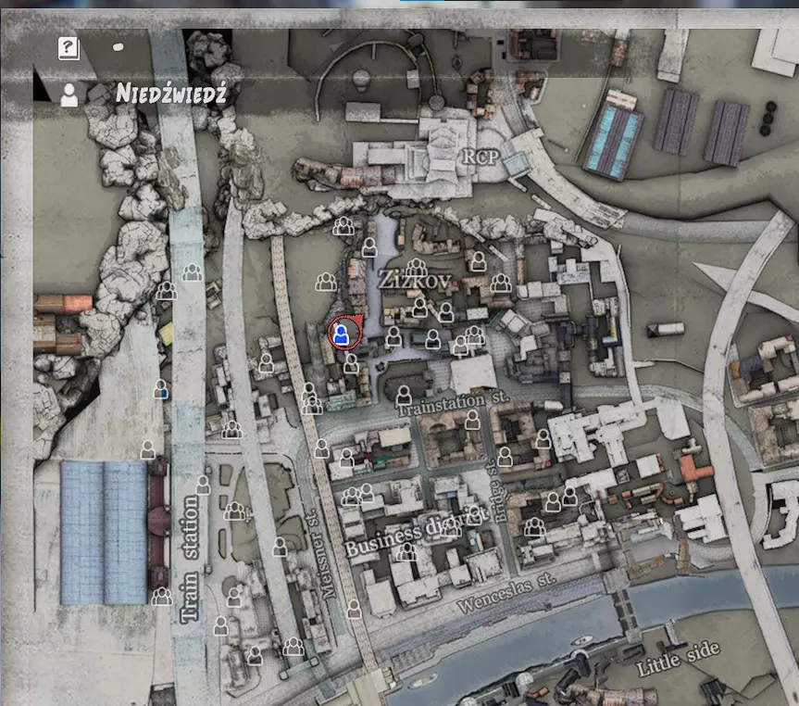This screenshot has height=706, width=799.
Task: Click the RCP map label
Action: (481, 157)
